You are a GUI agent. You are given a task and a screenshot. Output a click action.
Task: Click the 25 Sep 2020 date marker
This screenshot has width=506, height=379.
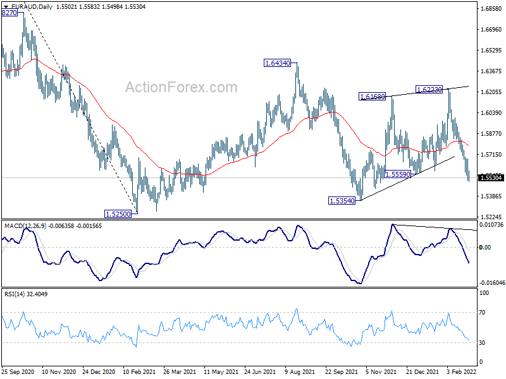(x=18, y=371)
